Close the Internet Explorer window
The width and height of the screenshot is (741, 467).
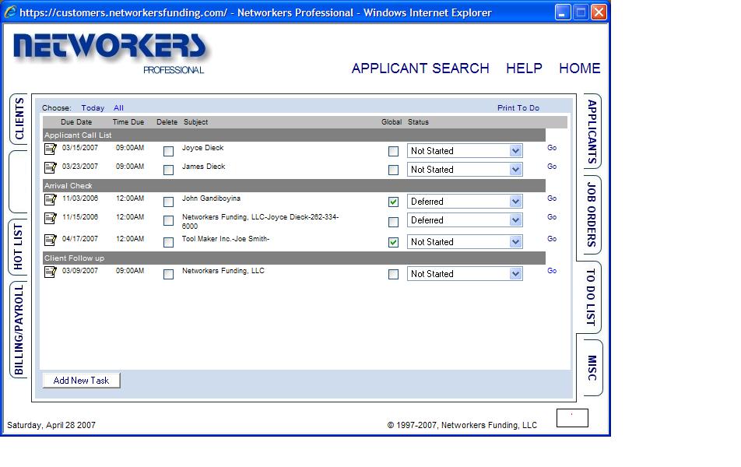coord(599,12)
